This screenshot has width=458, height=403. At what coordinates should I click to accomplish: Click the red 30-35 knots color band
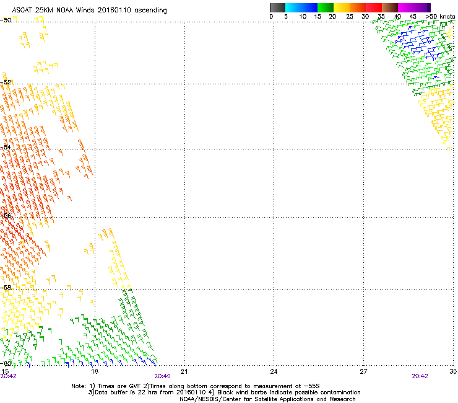point(374,7)
